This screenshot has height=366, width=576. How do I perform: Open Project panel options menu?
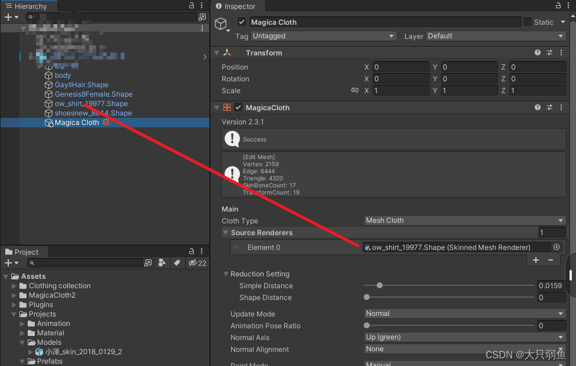click(x=202, y=251)
